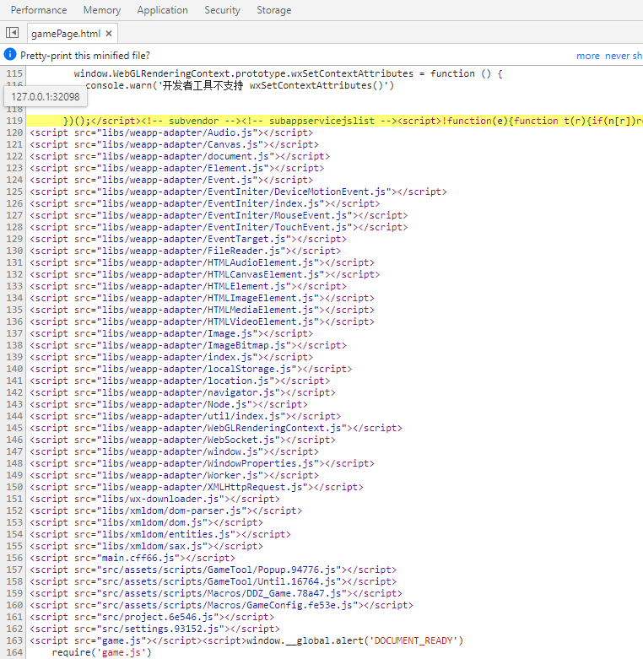This screenshot has height=659, width=643.
Task: Click the highlighted subvendor comment line
Action: tap(334, 121)
